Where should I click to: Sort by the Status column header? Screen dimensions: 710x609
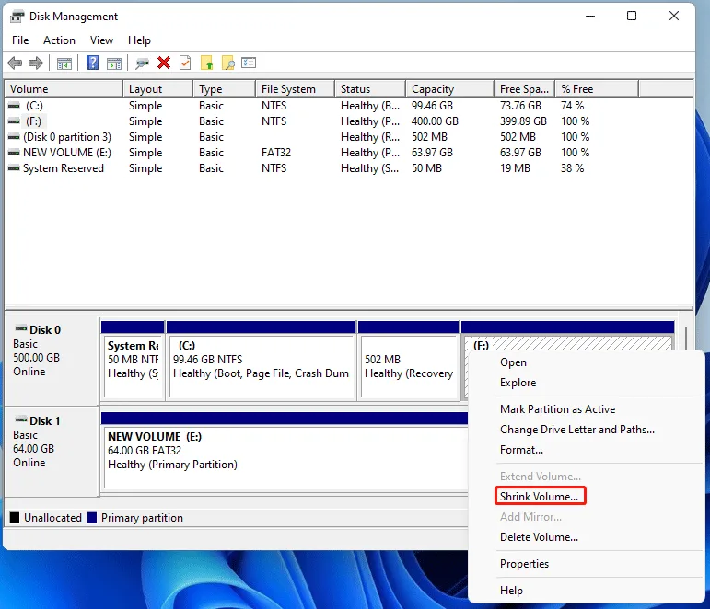[x=370, y=89]
